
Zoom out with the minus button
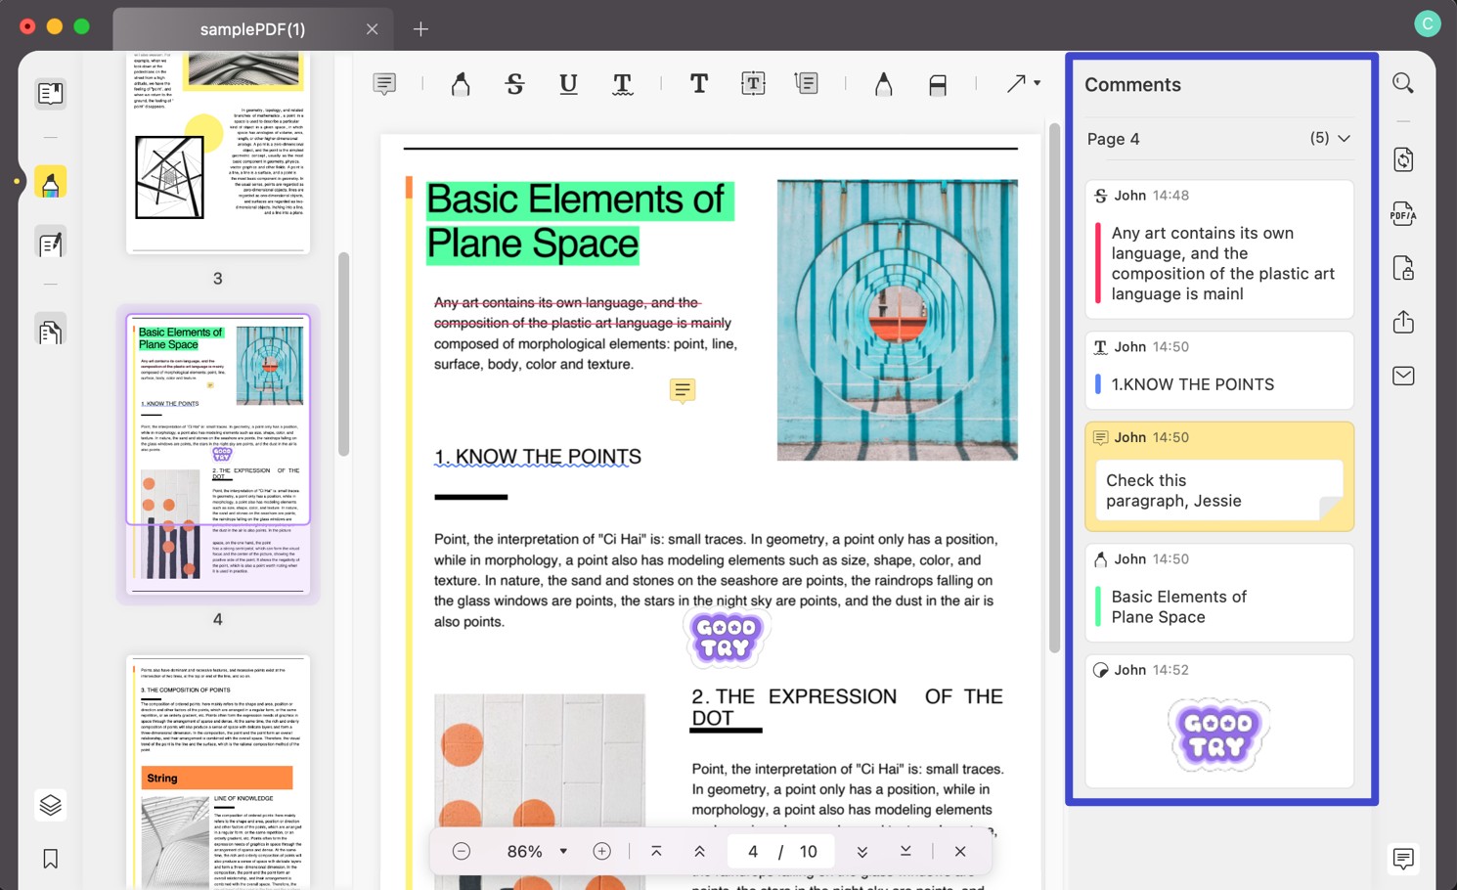tap(462, 852)
